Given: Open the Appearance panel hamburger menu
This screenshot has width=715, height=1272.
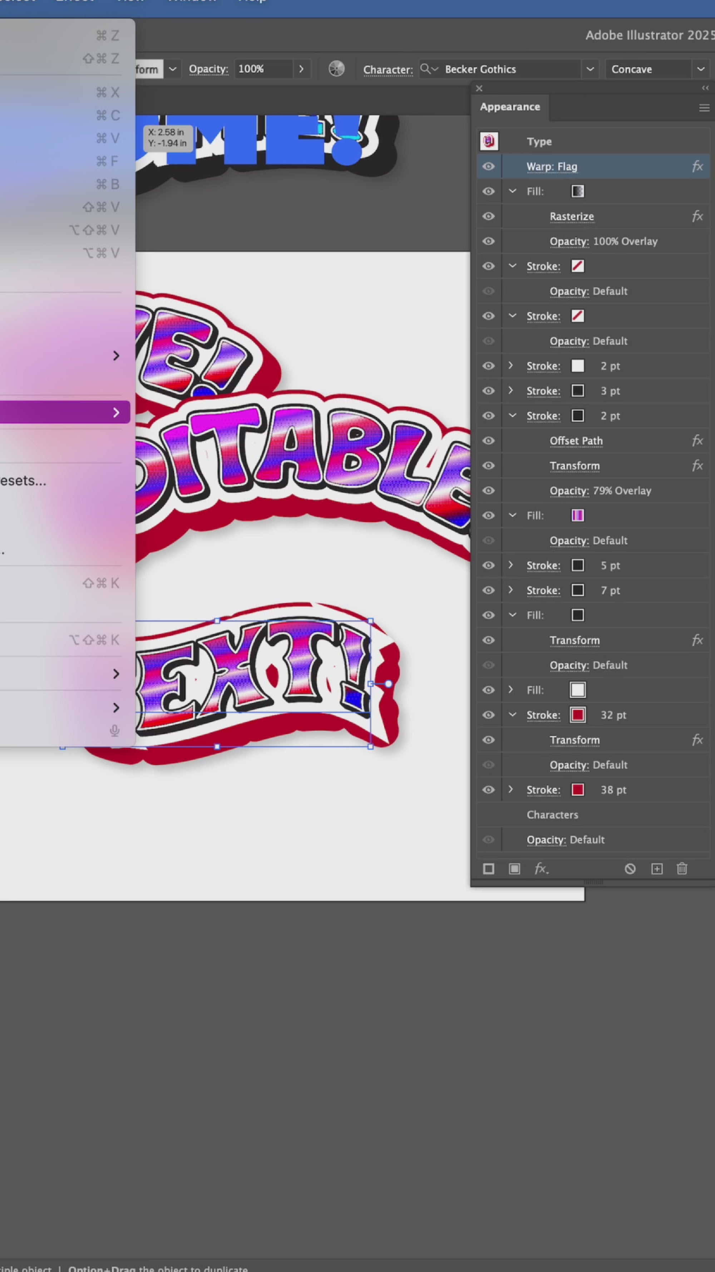Looking at the screenshot, I should coord(704,108).
